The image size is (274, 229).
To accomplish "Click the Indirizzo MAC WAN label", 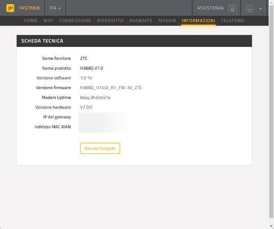I will point(53,127).
